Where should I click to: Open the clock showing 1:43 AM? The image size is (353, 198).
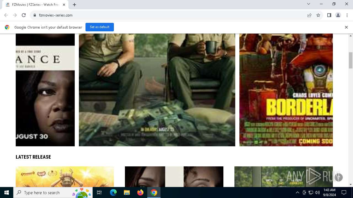(329, 193)
